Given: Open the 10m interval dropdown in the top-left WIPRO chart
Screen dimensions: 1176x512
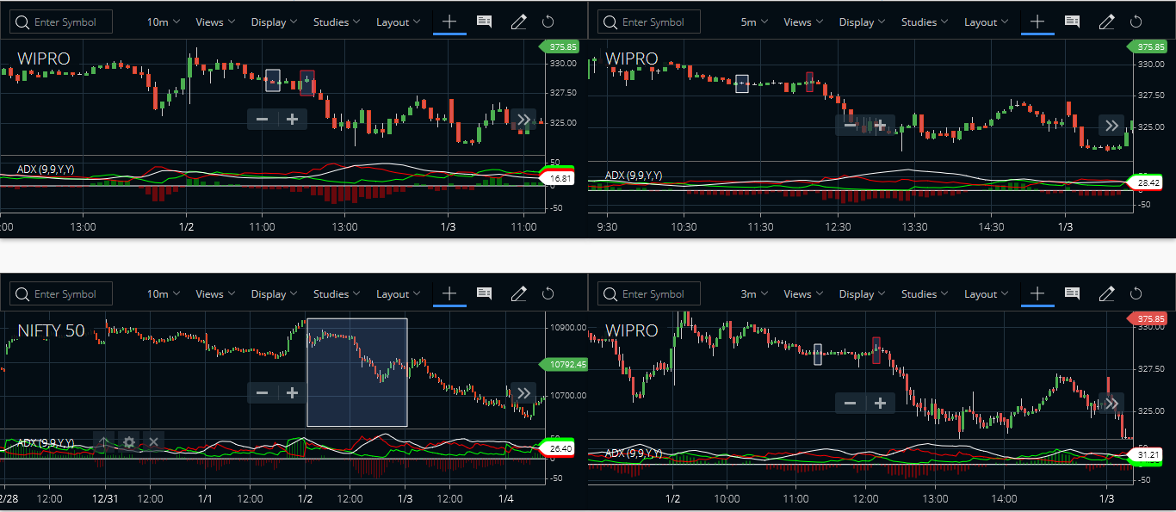Looking at the screenshot, I should (164, 22).
